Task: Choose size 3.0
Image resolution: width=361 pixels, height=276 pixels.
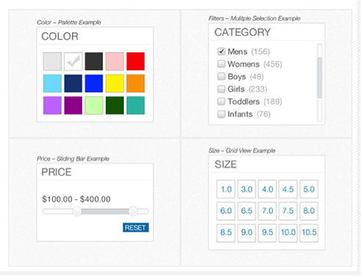Action: click(247, 189)
